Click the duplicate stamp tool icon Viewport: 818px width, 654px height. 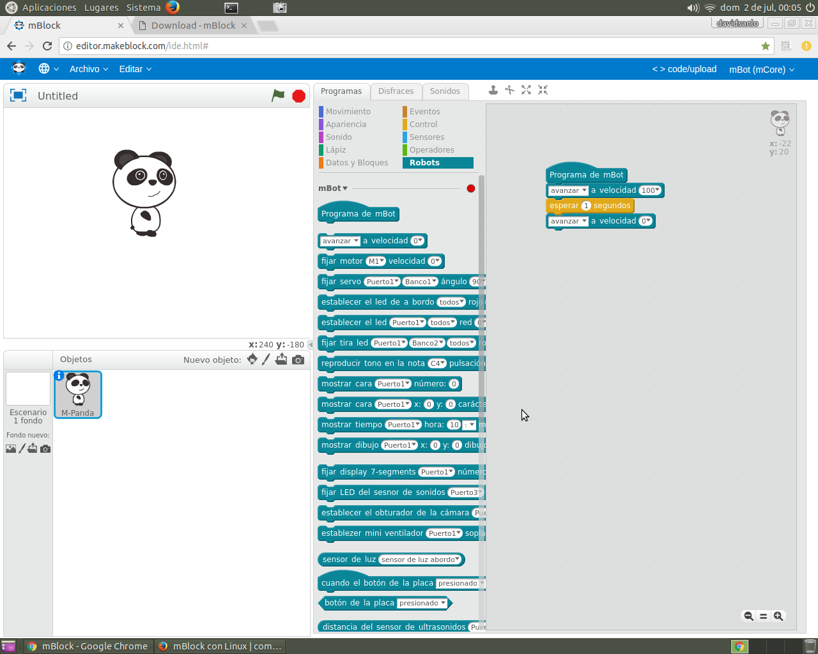(493, 90)
